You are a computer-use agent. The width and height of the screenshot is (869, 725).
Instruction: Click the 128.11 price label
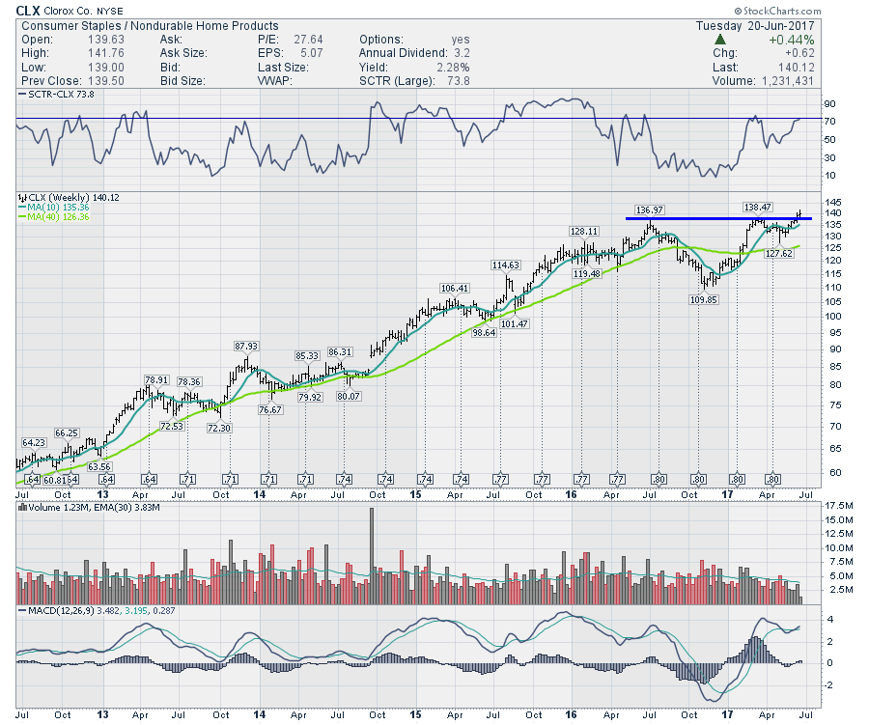[x=583, y=231]
